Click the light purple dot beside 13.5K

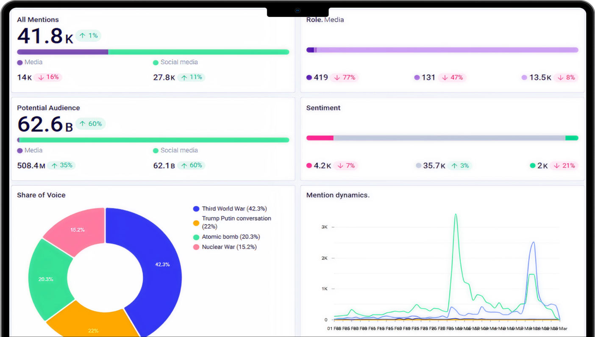click(525, 77)
